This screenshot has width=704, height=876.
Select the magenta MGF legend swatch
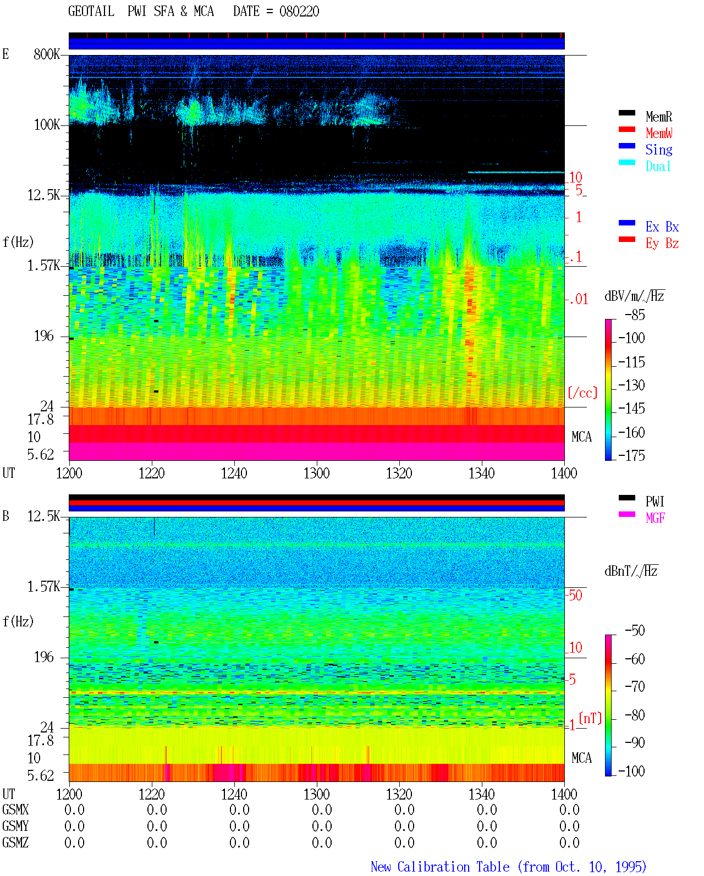click(x=627, y=515)
